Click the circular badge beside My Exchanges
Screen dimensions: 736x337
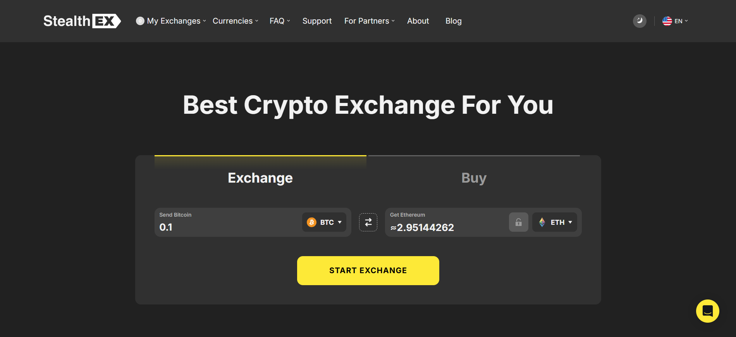click(140, 21)
